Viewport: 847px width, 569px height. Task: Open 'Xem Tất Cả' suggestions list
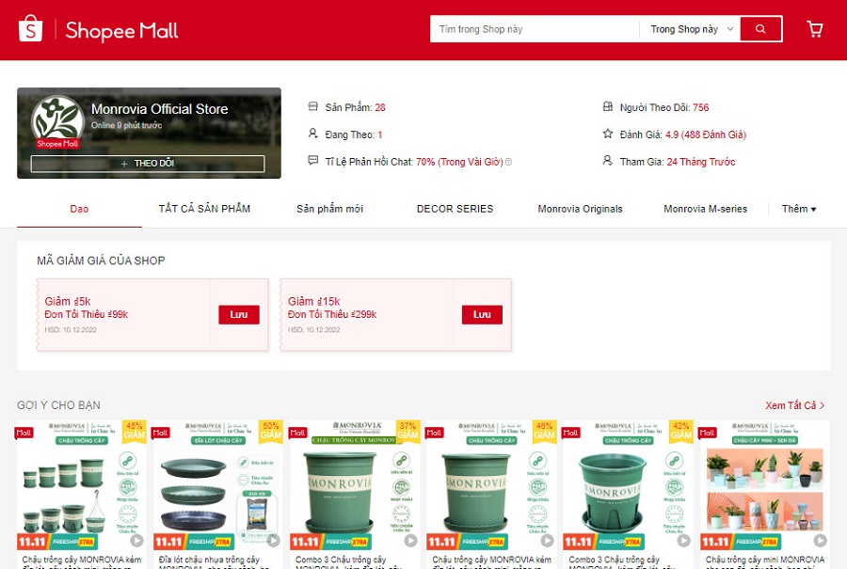tap(794, 405)
